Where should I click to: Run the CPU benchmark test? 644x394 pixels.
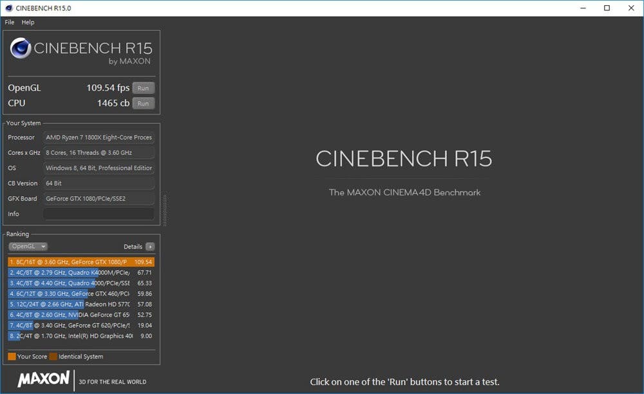(x=144, y=103)
